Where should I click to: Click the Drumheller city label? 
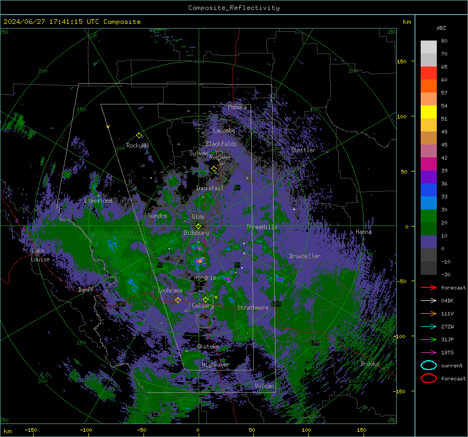point(305,256)
